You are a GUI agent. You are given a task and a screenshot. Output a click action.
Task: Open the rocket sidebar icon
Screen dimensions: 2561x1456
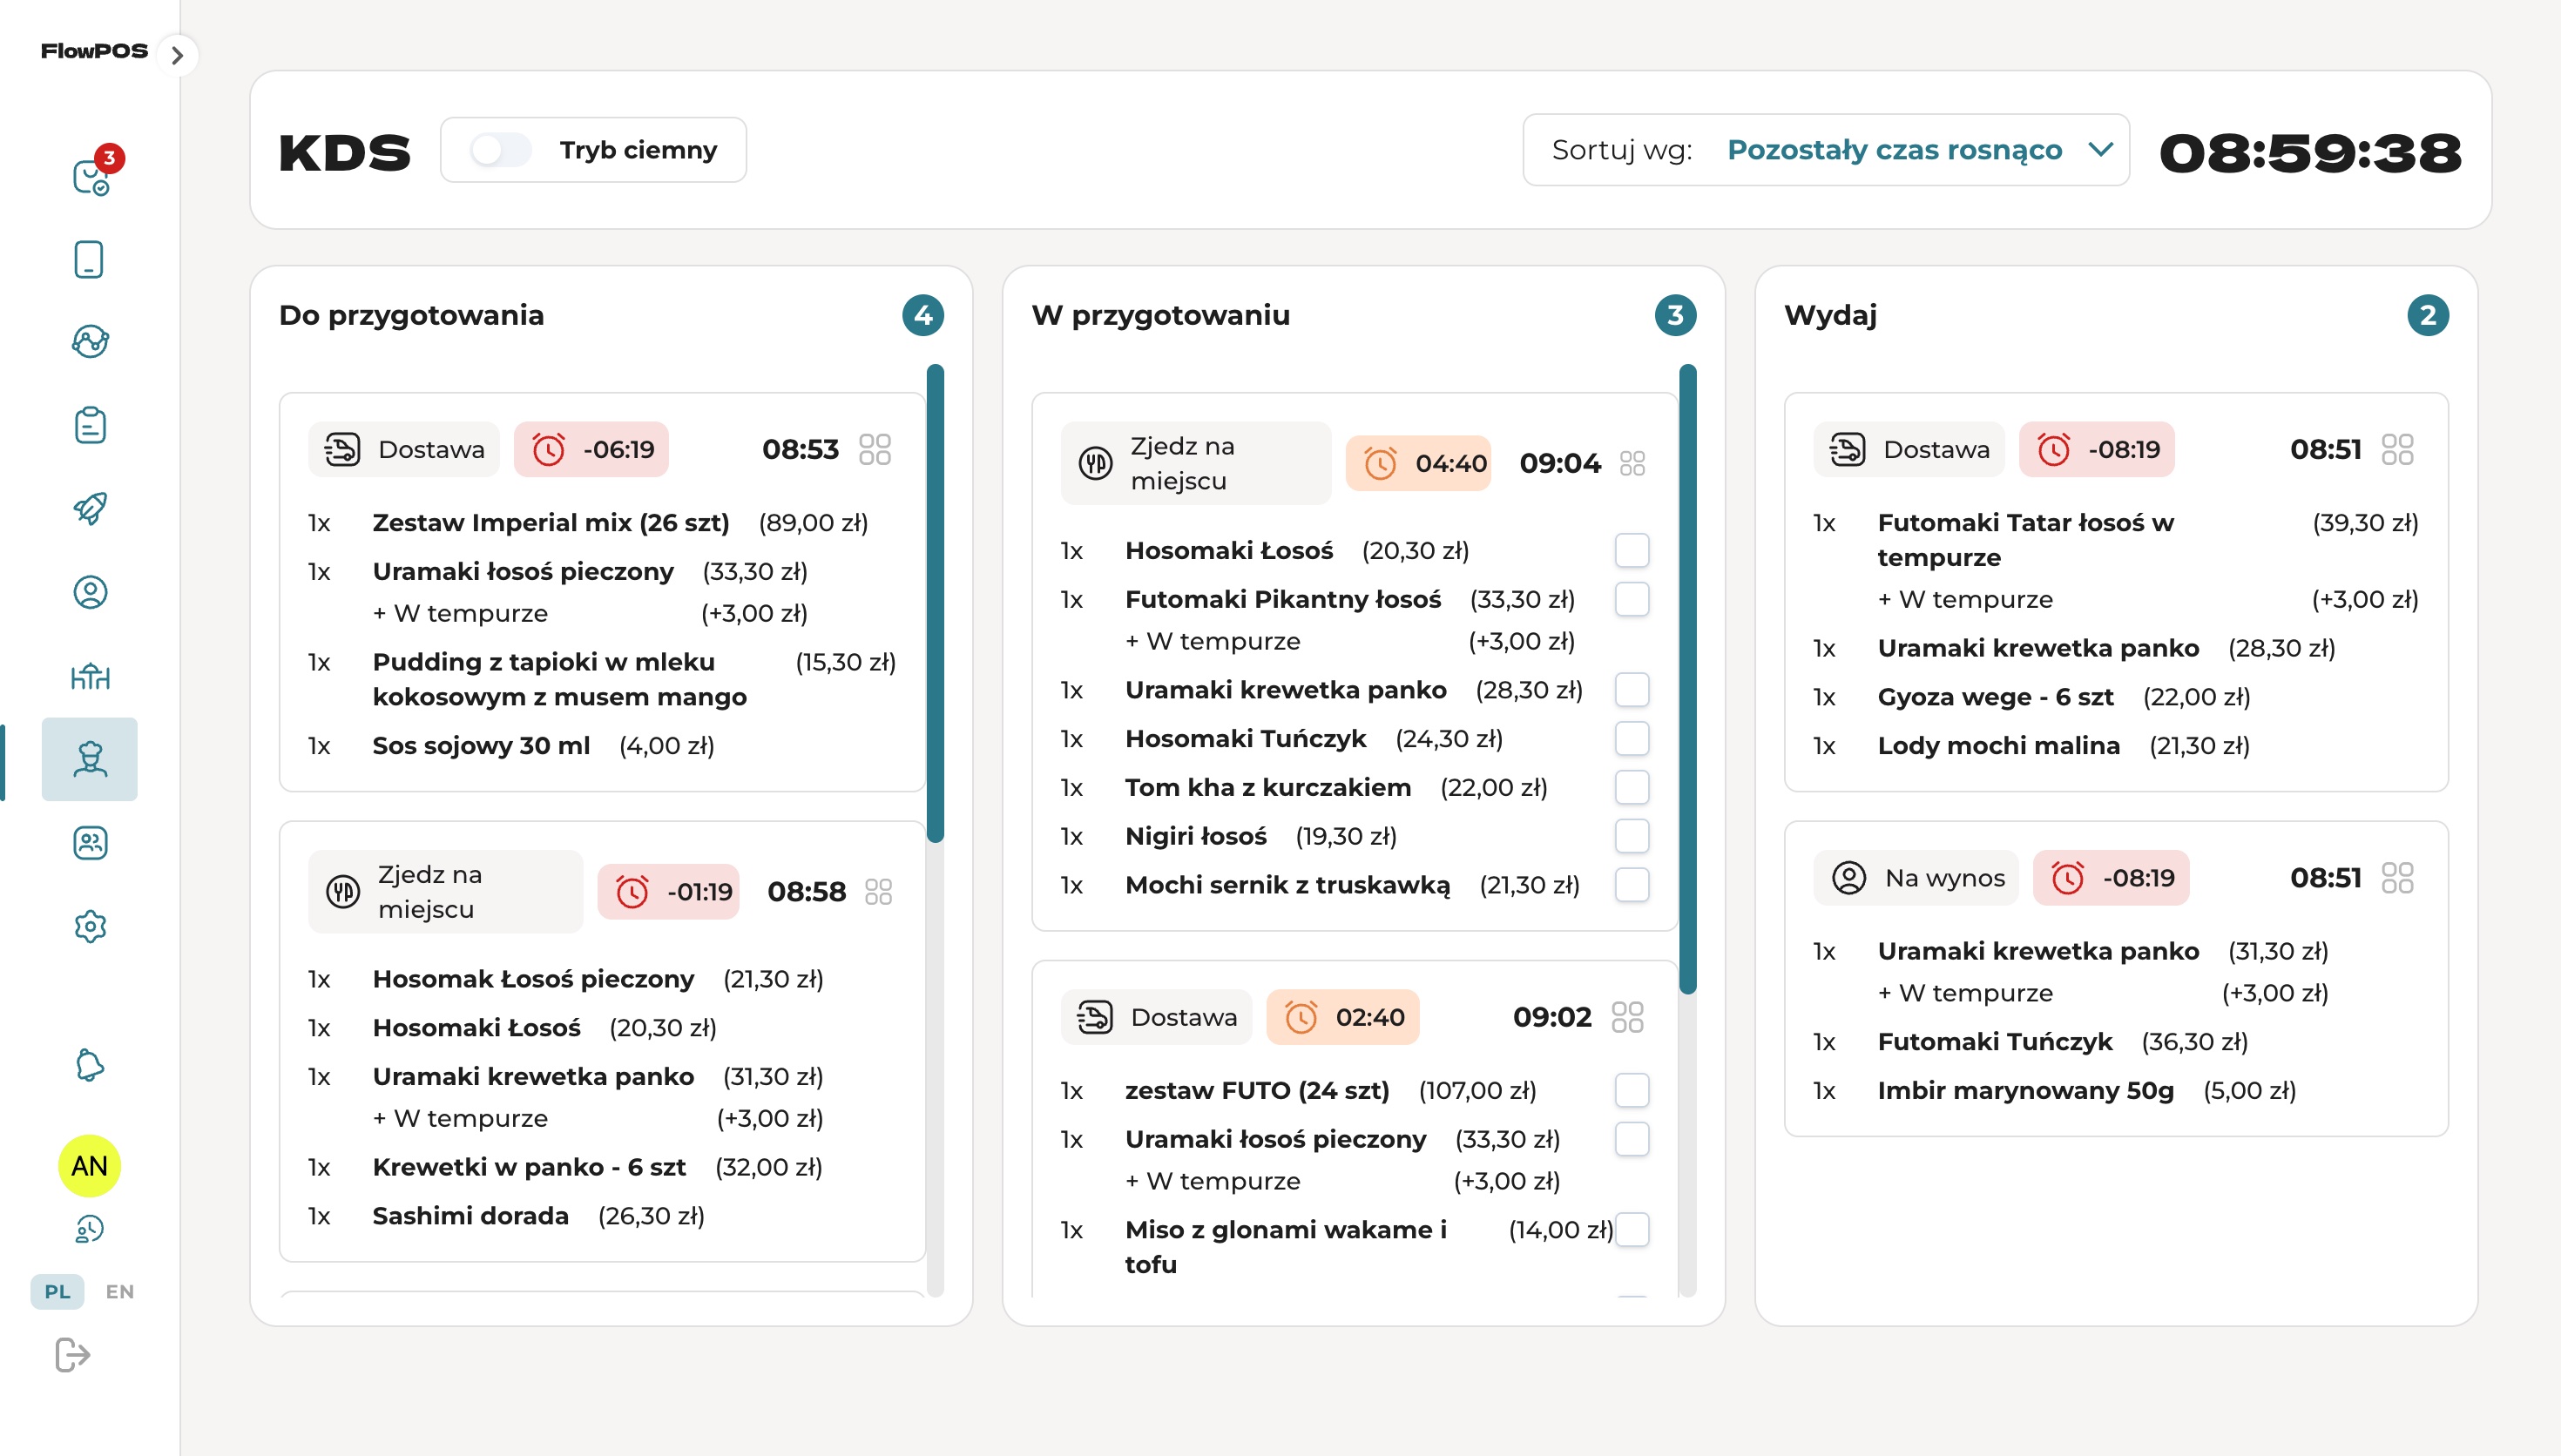click(x=90, y=508)
